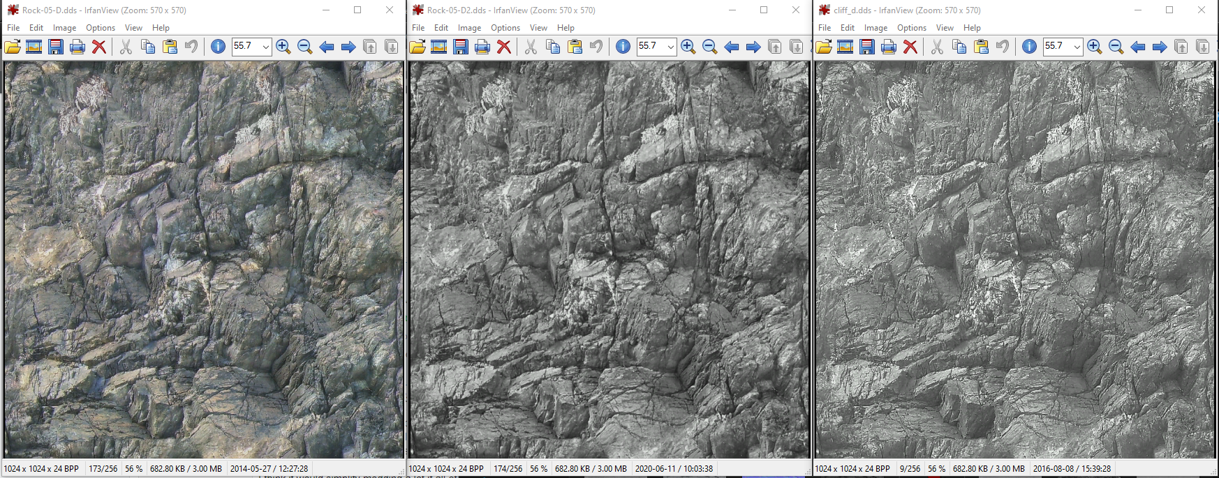The image size is (1219, 478).
Task: Open image Information in Rock-05-D2.dds window
Action: tap(623, 47)
